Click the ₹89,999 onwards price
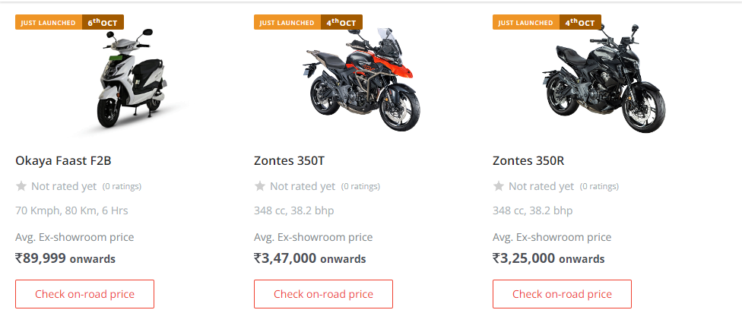The image size is (742, 310). coord(65,258)
